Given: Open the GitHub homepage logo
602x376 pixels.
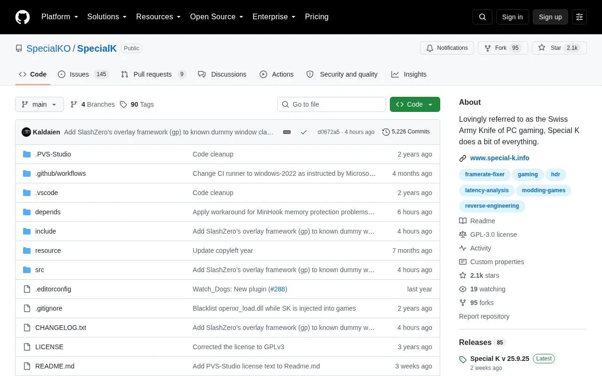Looking at the screenshot, I should click(x=23, y=17).
